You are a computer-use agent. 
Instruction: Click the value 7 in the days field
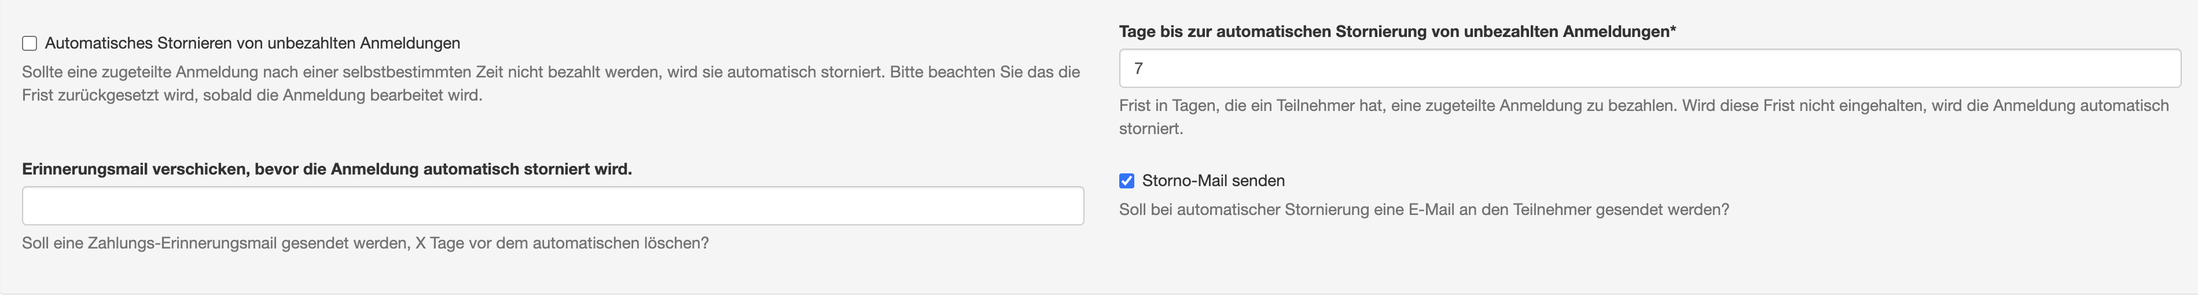coord(1138,68)
